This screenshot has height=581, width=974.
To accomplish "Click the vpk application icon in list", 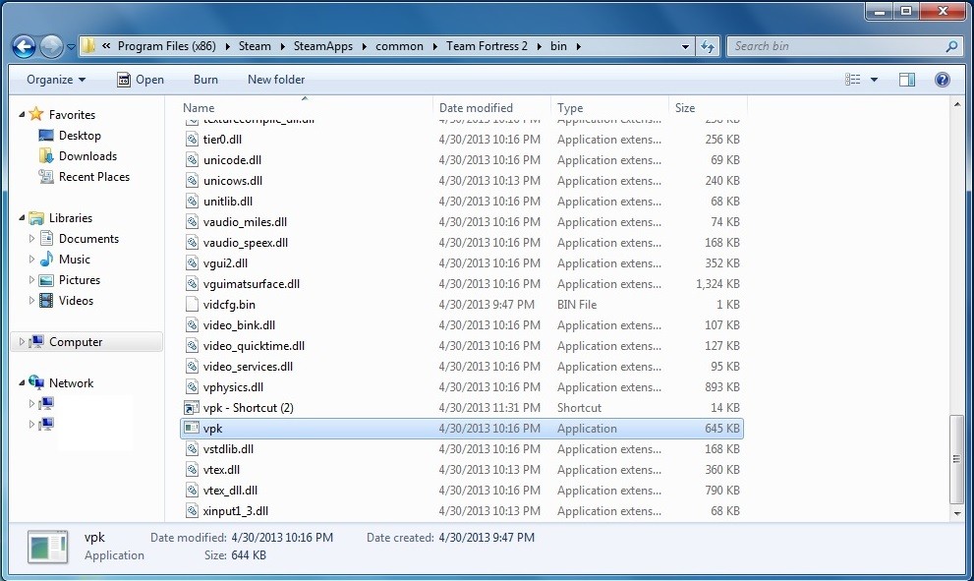I will 192,429.
